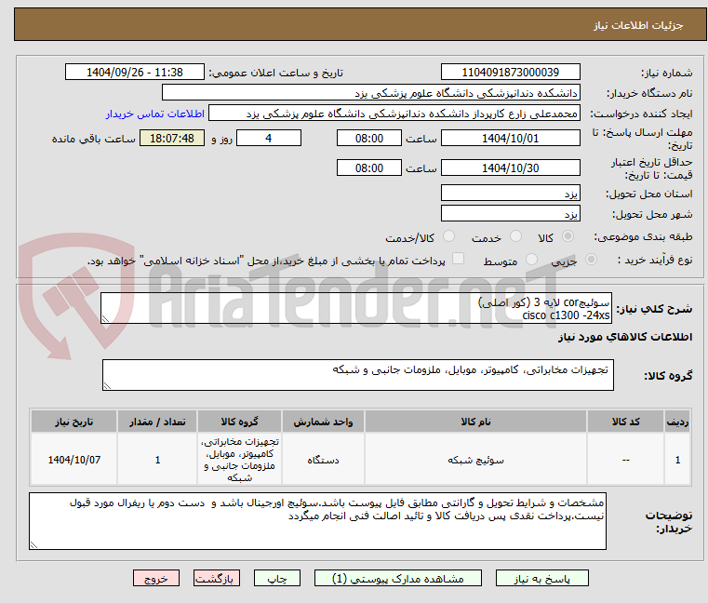Click the نام کالا column header
The image size is (708, 603).
pos(475,422)
